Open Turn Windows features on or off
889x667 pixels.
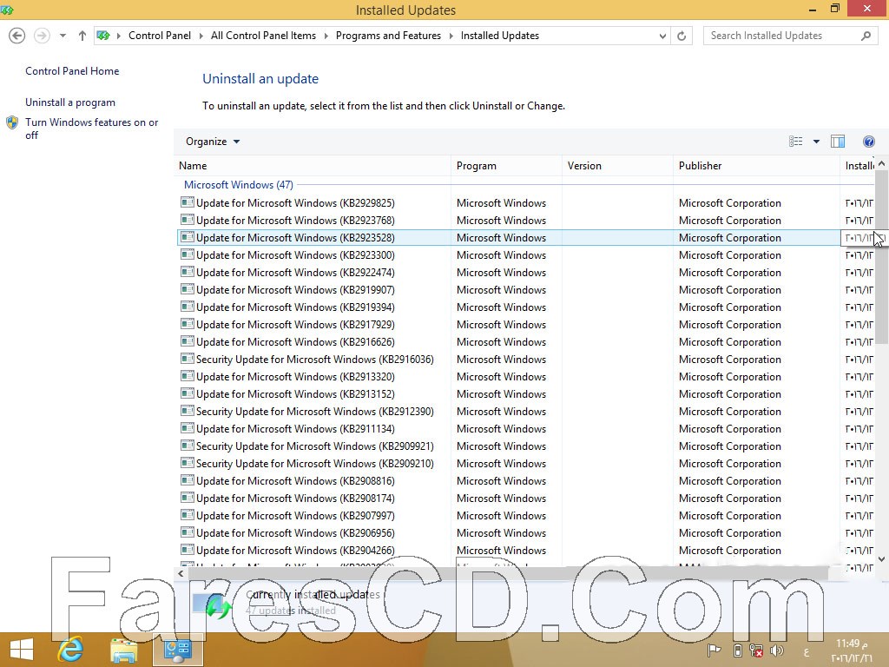[x=92, y=129]
